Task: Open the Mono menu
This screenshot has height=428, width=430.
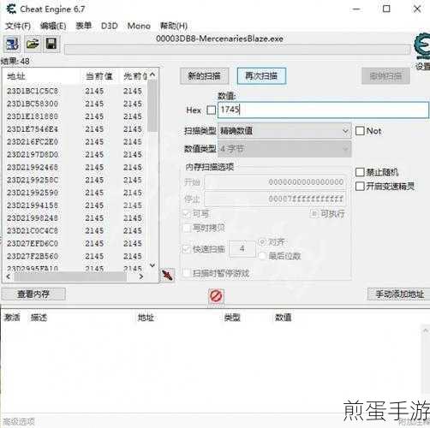Action: 139,26
